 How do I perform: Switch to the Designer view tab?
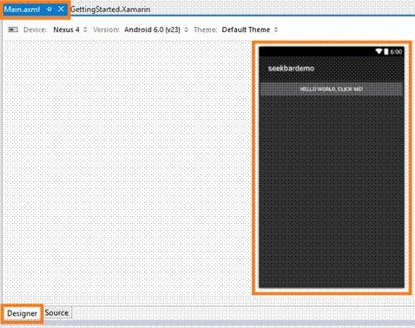point(23,313)
